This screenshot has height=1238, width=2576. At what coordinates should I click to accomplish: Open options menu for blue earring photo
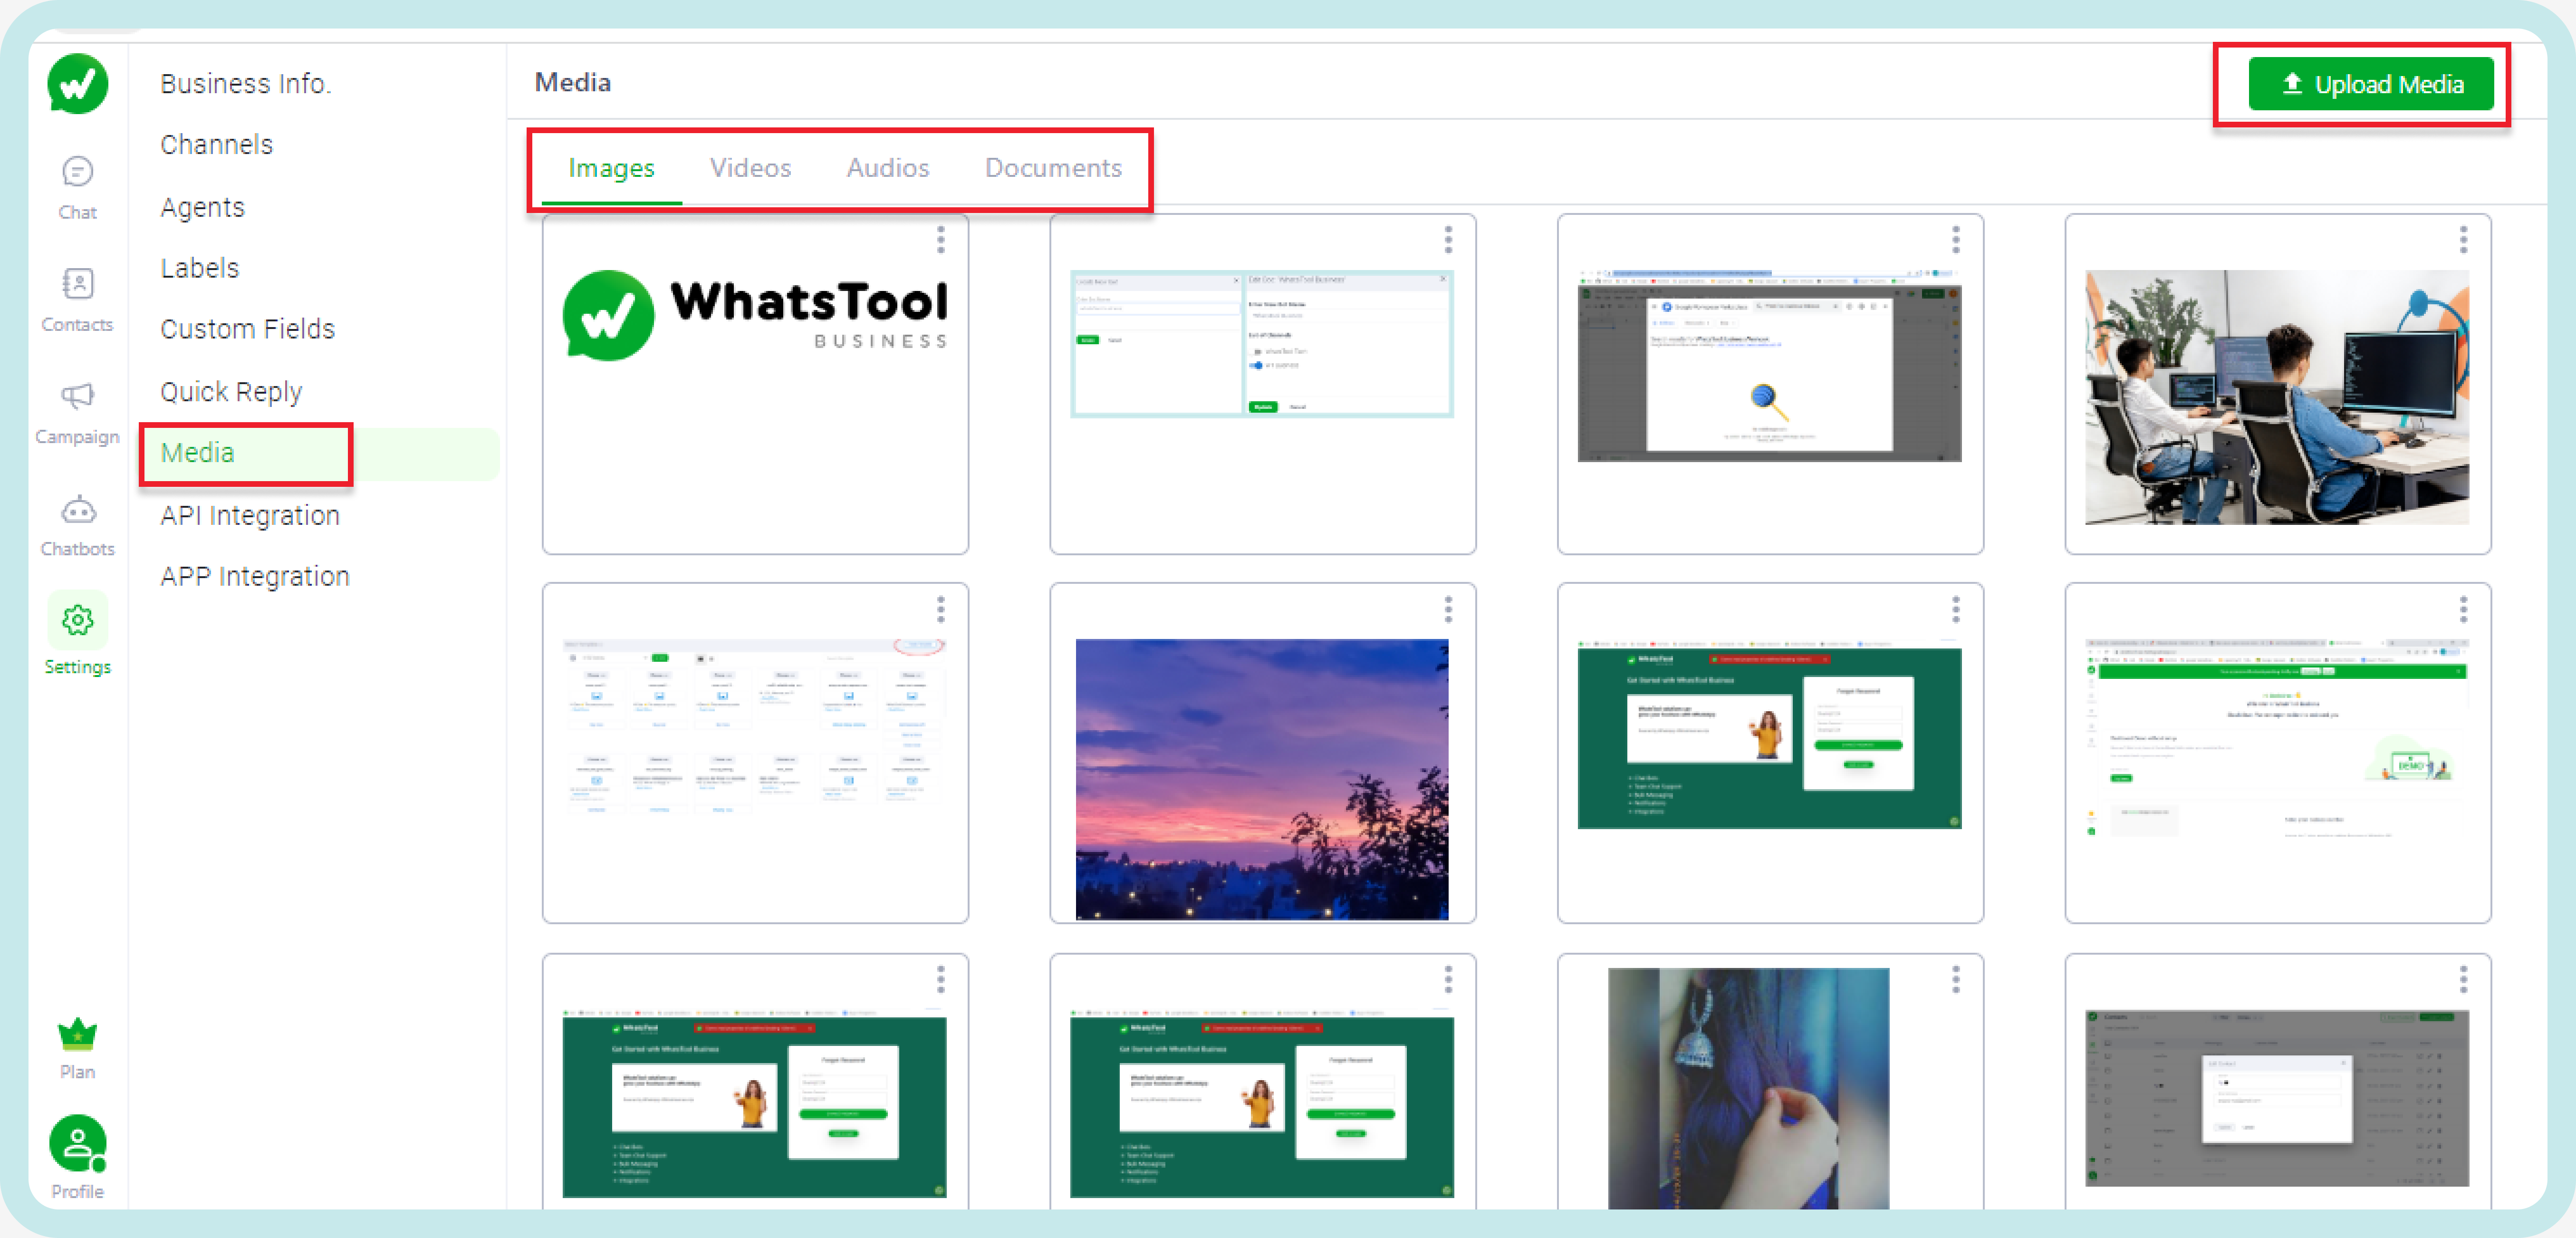click(1956, 979)
